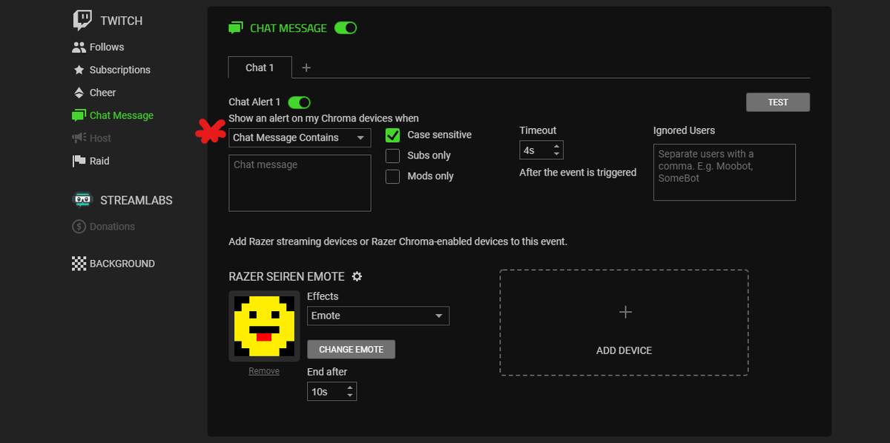The height and width of the screenshot is (443, 890).
Task: Open Razer Seiren Emote gear settings
Action: tap(357, 276)
